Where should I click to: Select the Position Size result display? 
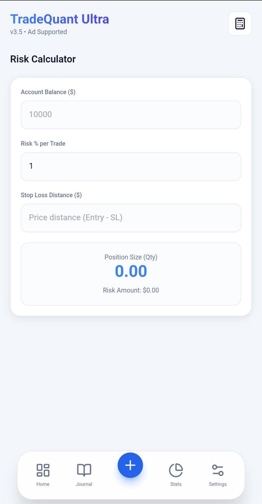(x=131, y=271)
